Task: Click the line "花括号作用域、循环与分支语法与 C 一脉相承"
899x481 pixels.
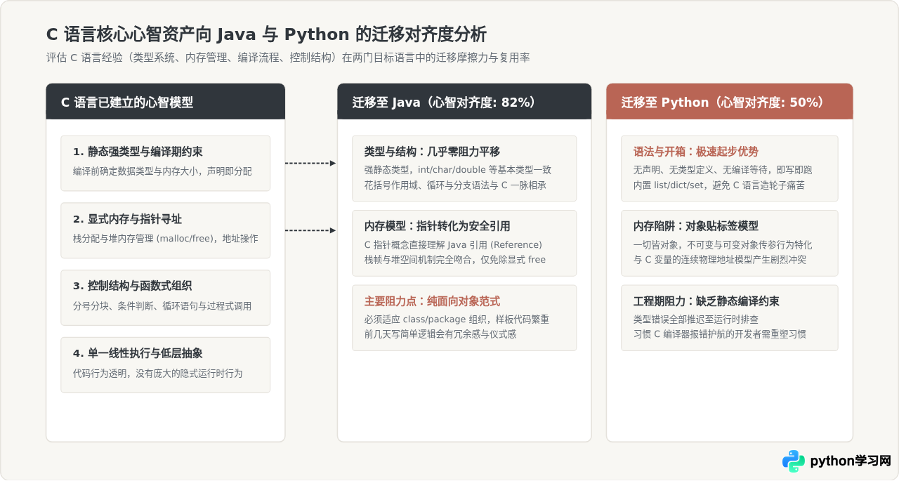Action: pos(455,185)
